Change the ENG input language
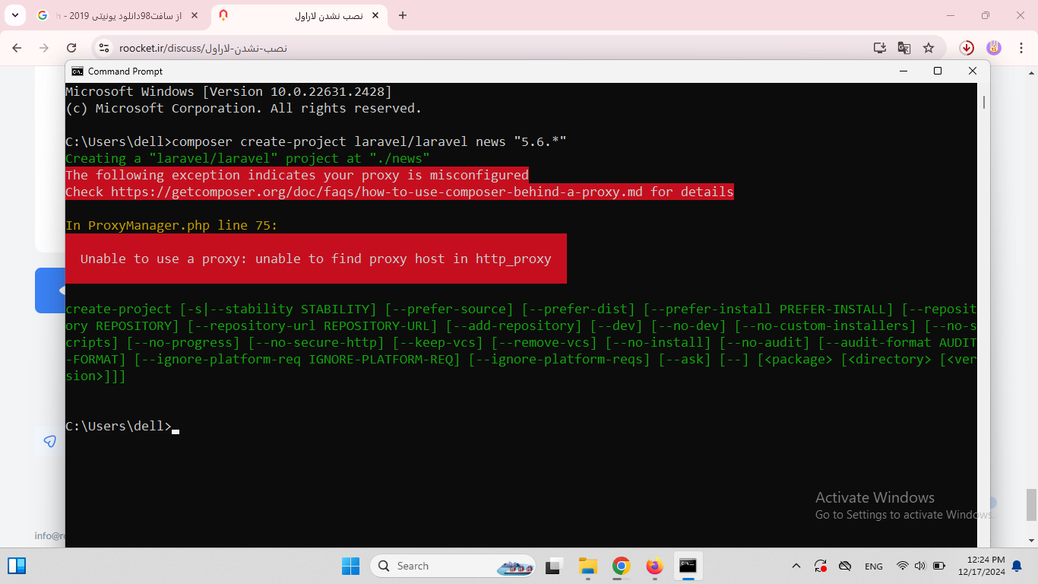The image size is (1038, 584). coord(874,567)
